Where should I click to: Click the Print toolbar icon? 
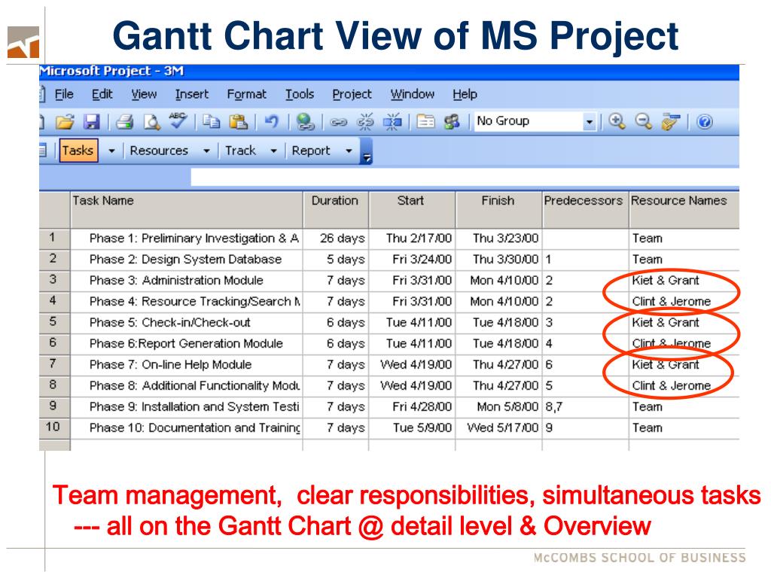124,121
